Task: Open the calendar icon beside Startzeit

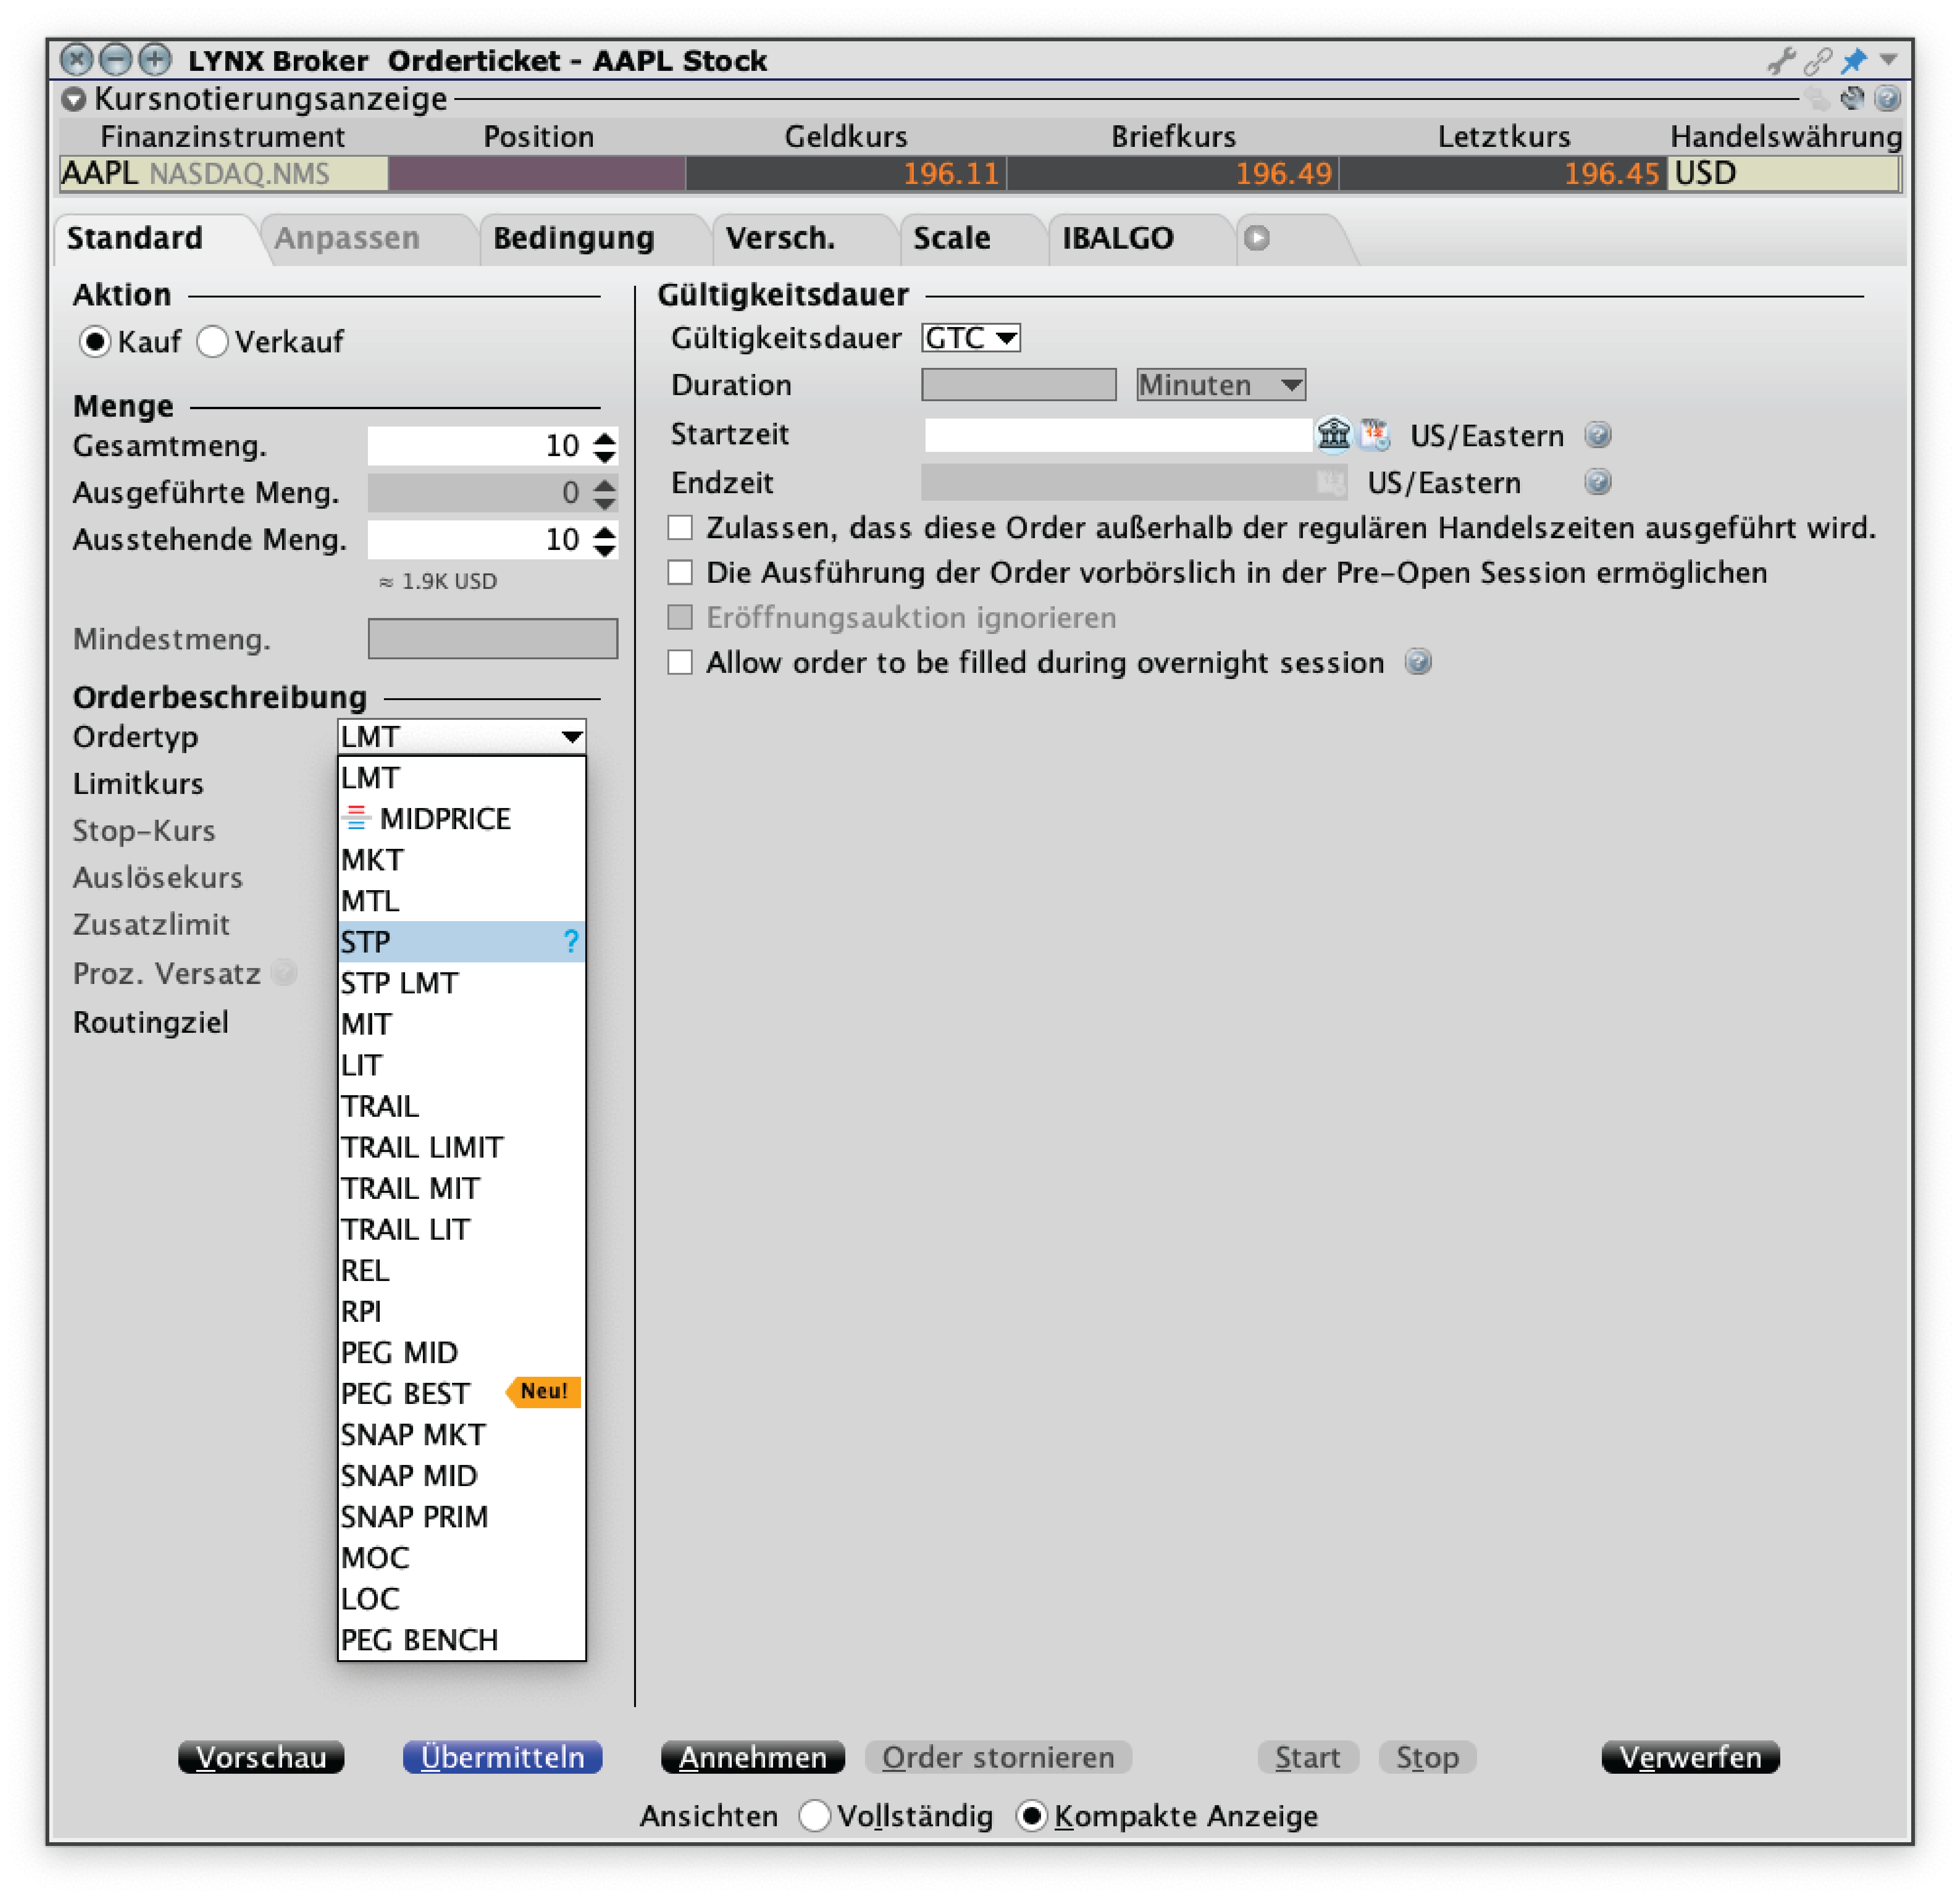Action: click(x=1374, y=435)
